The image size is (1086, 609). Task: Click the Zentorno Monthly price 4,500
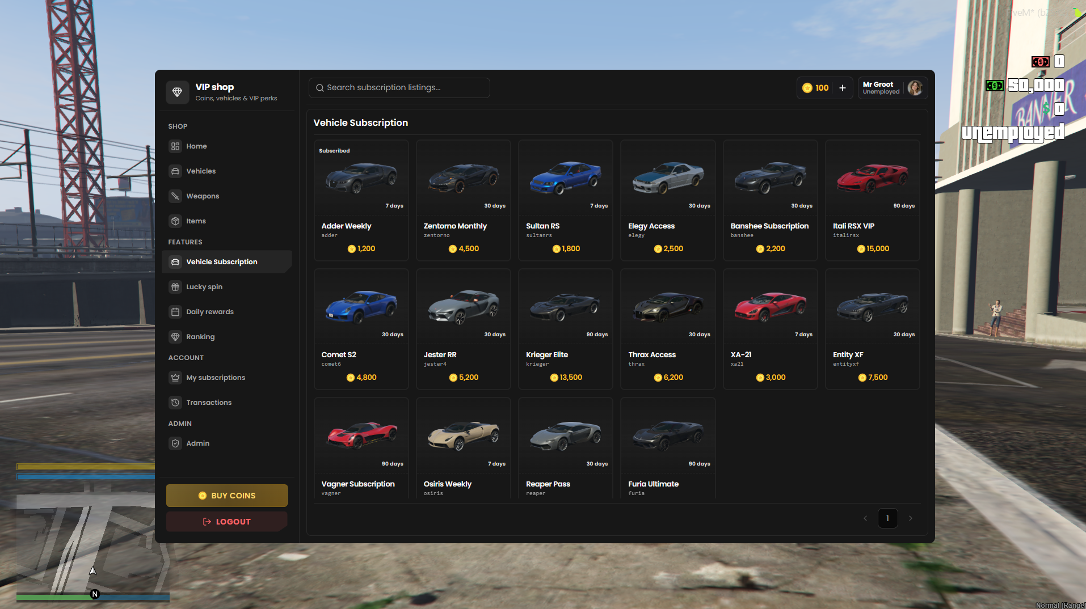(464, 249)
